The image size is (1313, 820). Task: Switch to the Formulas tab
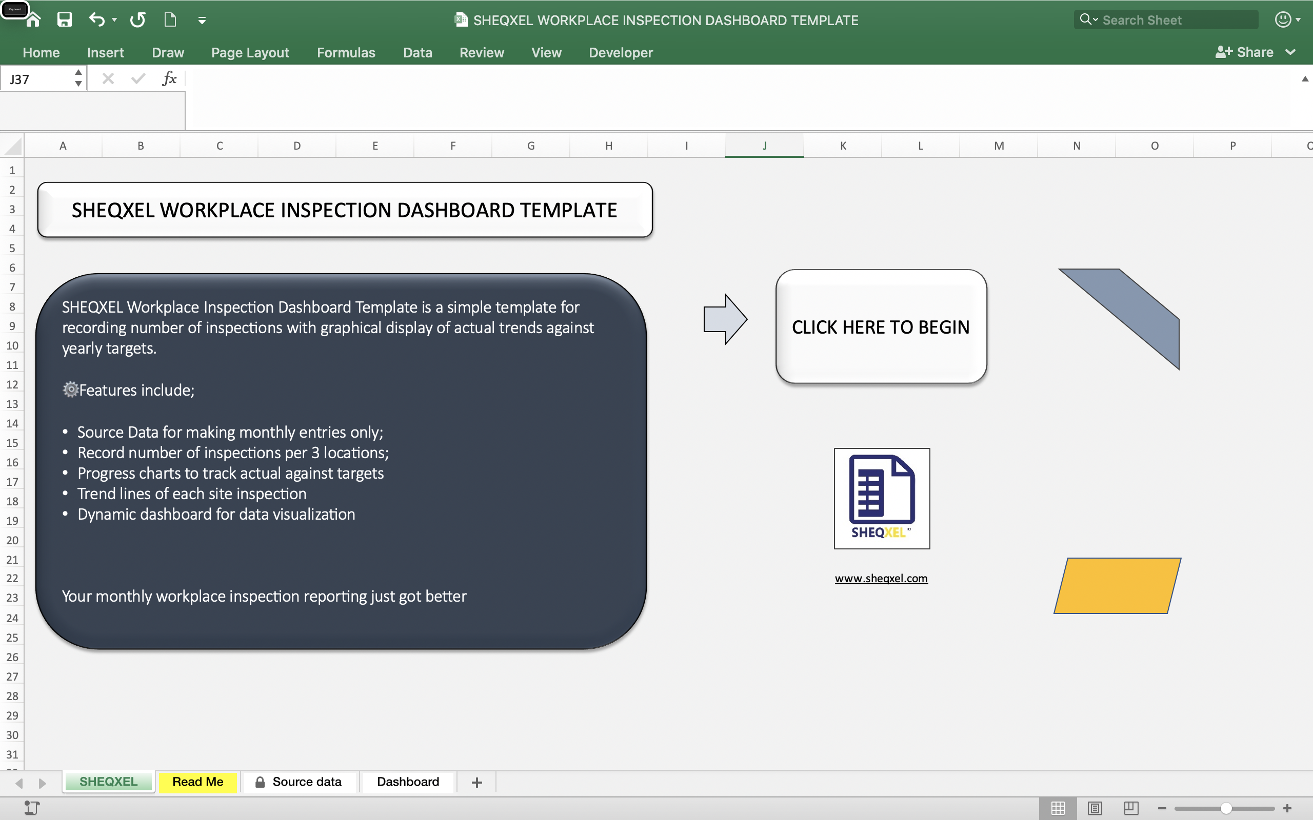[x=346, y=53]
